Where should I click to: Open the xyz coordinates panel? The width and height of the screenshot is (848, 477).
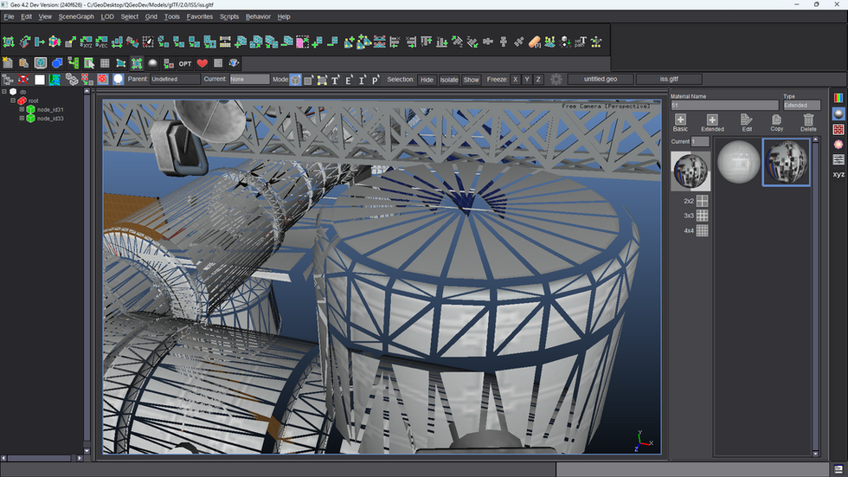tap(838, 174)
